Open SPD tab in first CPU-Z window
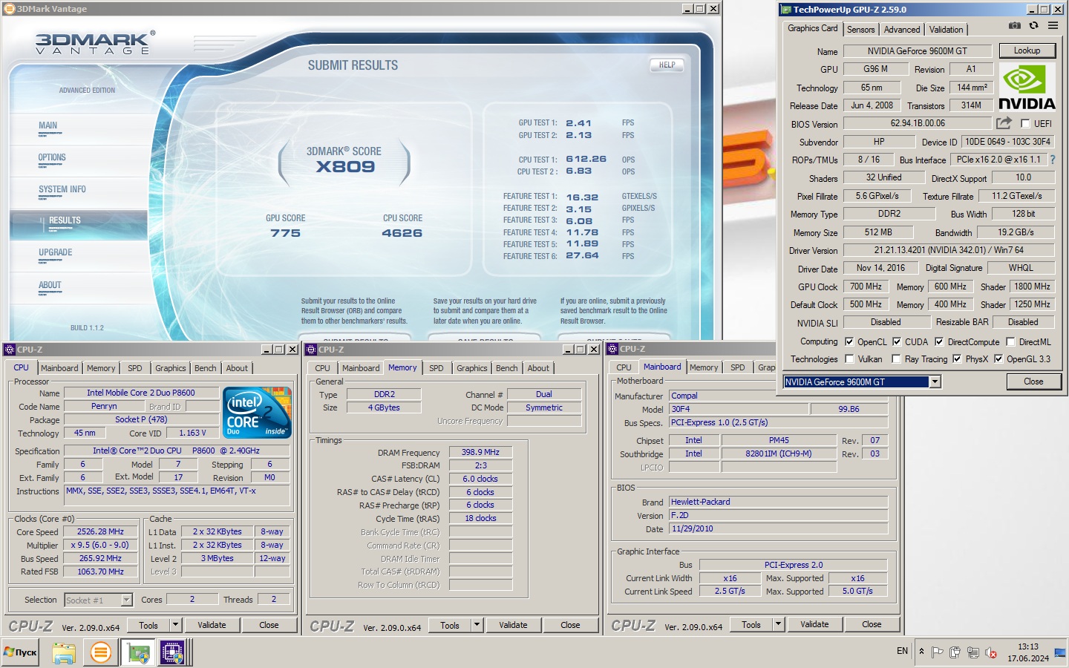Image resolution: width=1069 pixels, height=668 pixels. pos(135,368)
